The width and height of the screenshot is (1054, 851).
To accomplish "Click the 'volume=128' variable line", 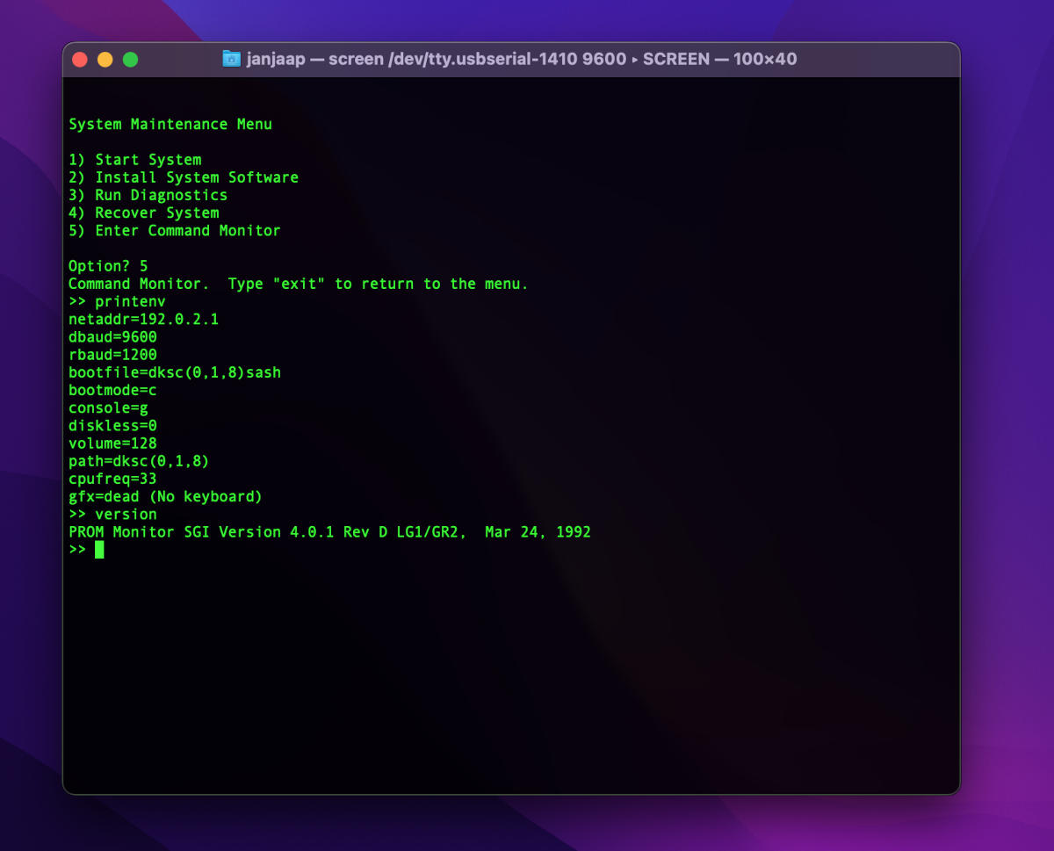I will 112,444.
